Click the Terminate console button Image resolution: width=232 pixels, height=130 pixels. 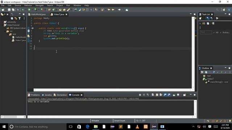pyautogui.click(x=140, y=95)
